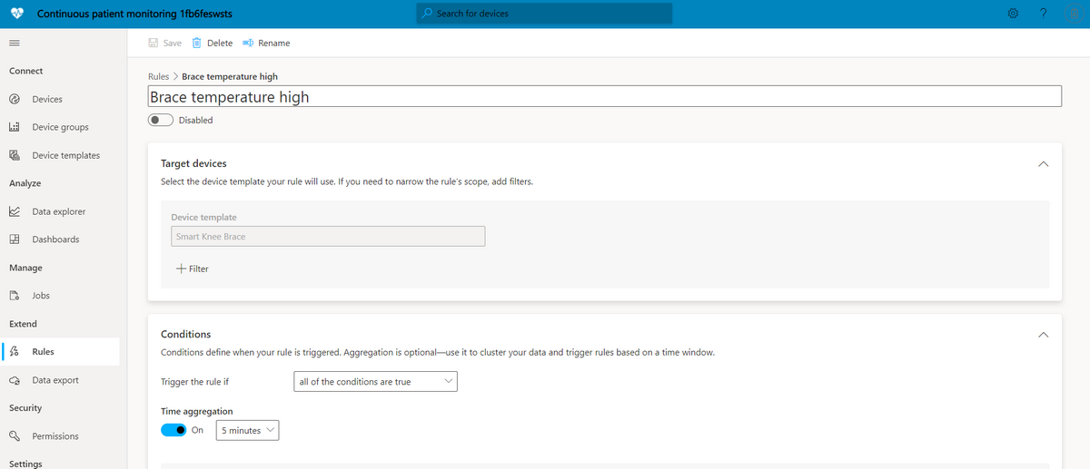Screen dimensions: 1090x469
Task: Focus the Search for devices box
Action: click(x=543, y=14)
